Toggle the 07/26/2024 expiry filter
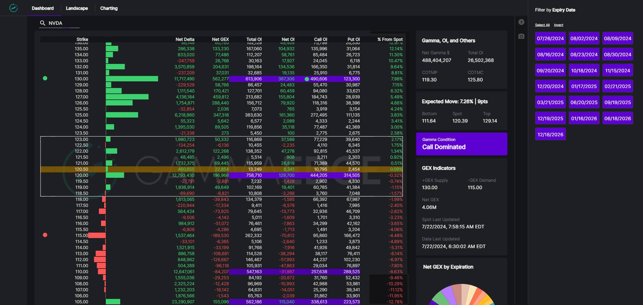Screen dimensions: 643x305 pos(550,39)
